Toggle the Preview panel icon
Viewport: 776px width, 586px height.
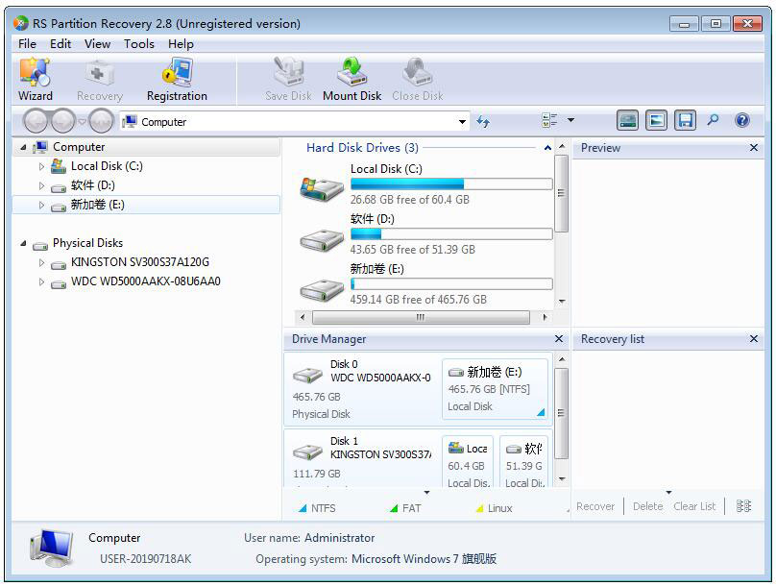coord(656,120)
